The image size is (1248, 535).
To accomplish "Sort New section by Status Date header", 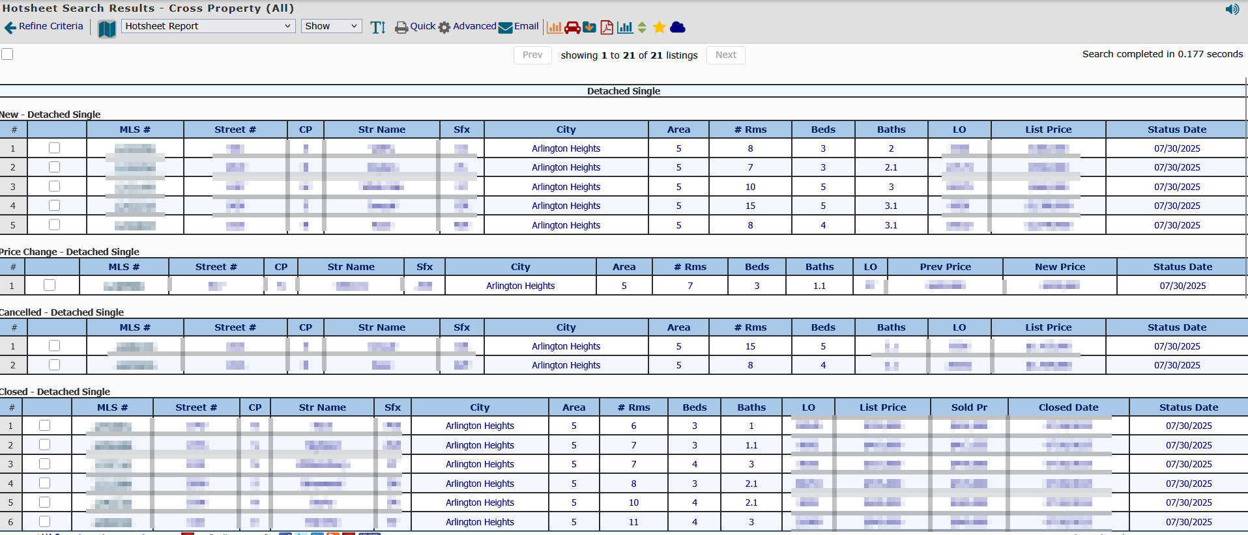I will click(1177, 130).
